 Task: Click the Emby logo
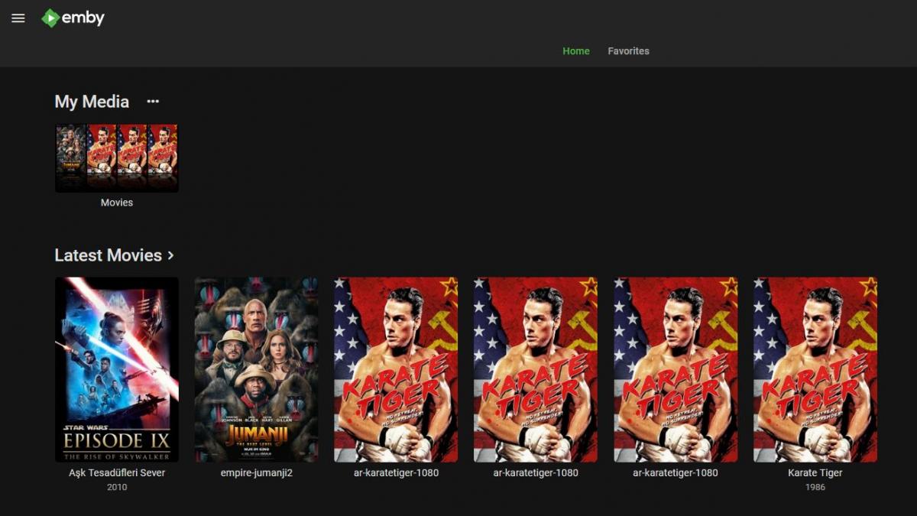click(x=73, y=18)
